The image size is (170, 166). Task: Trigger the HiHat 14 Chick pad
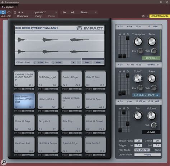tap(48, 101)
